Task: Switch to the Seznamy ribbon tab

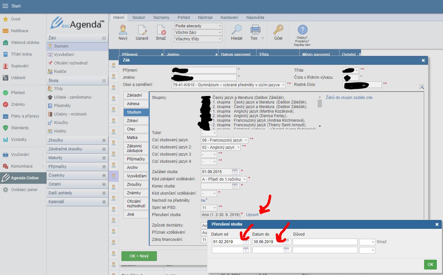Action: coord(161,18)
